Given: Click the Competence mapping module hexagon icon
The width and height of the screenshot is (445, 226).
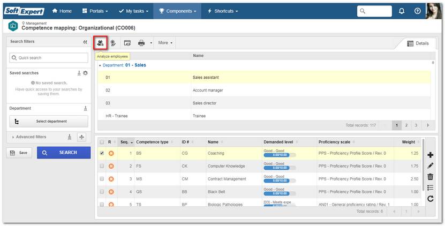Looking at the screenshot, I should coord(13,26).
